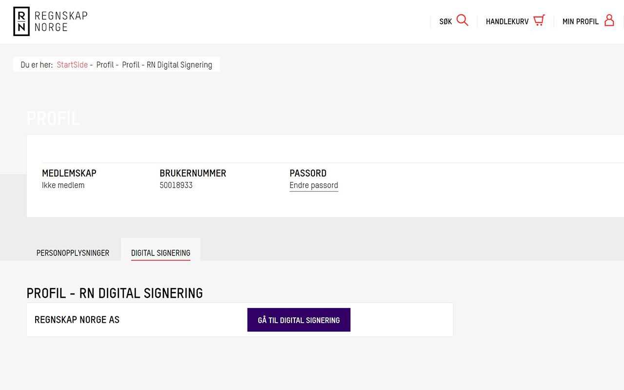Open the shopping cart icon
624x390 pixels.
[539, 20]
